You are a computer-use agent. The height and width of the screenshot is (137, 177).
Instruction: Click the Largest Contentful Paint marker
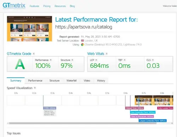tap(153, 121)
